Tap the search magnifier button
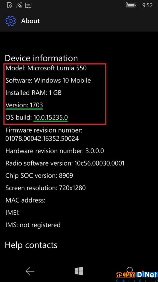 click(129, 270)
